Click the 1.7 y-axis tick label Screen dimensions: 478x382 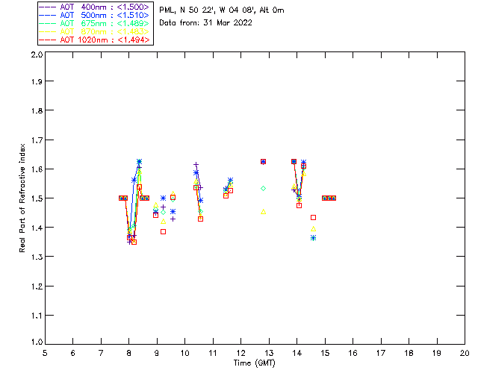(x=37, y=140)
